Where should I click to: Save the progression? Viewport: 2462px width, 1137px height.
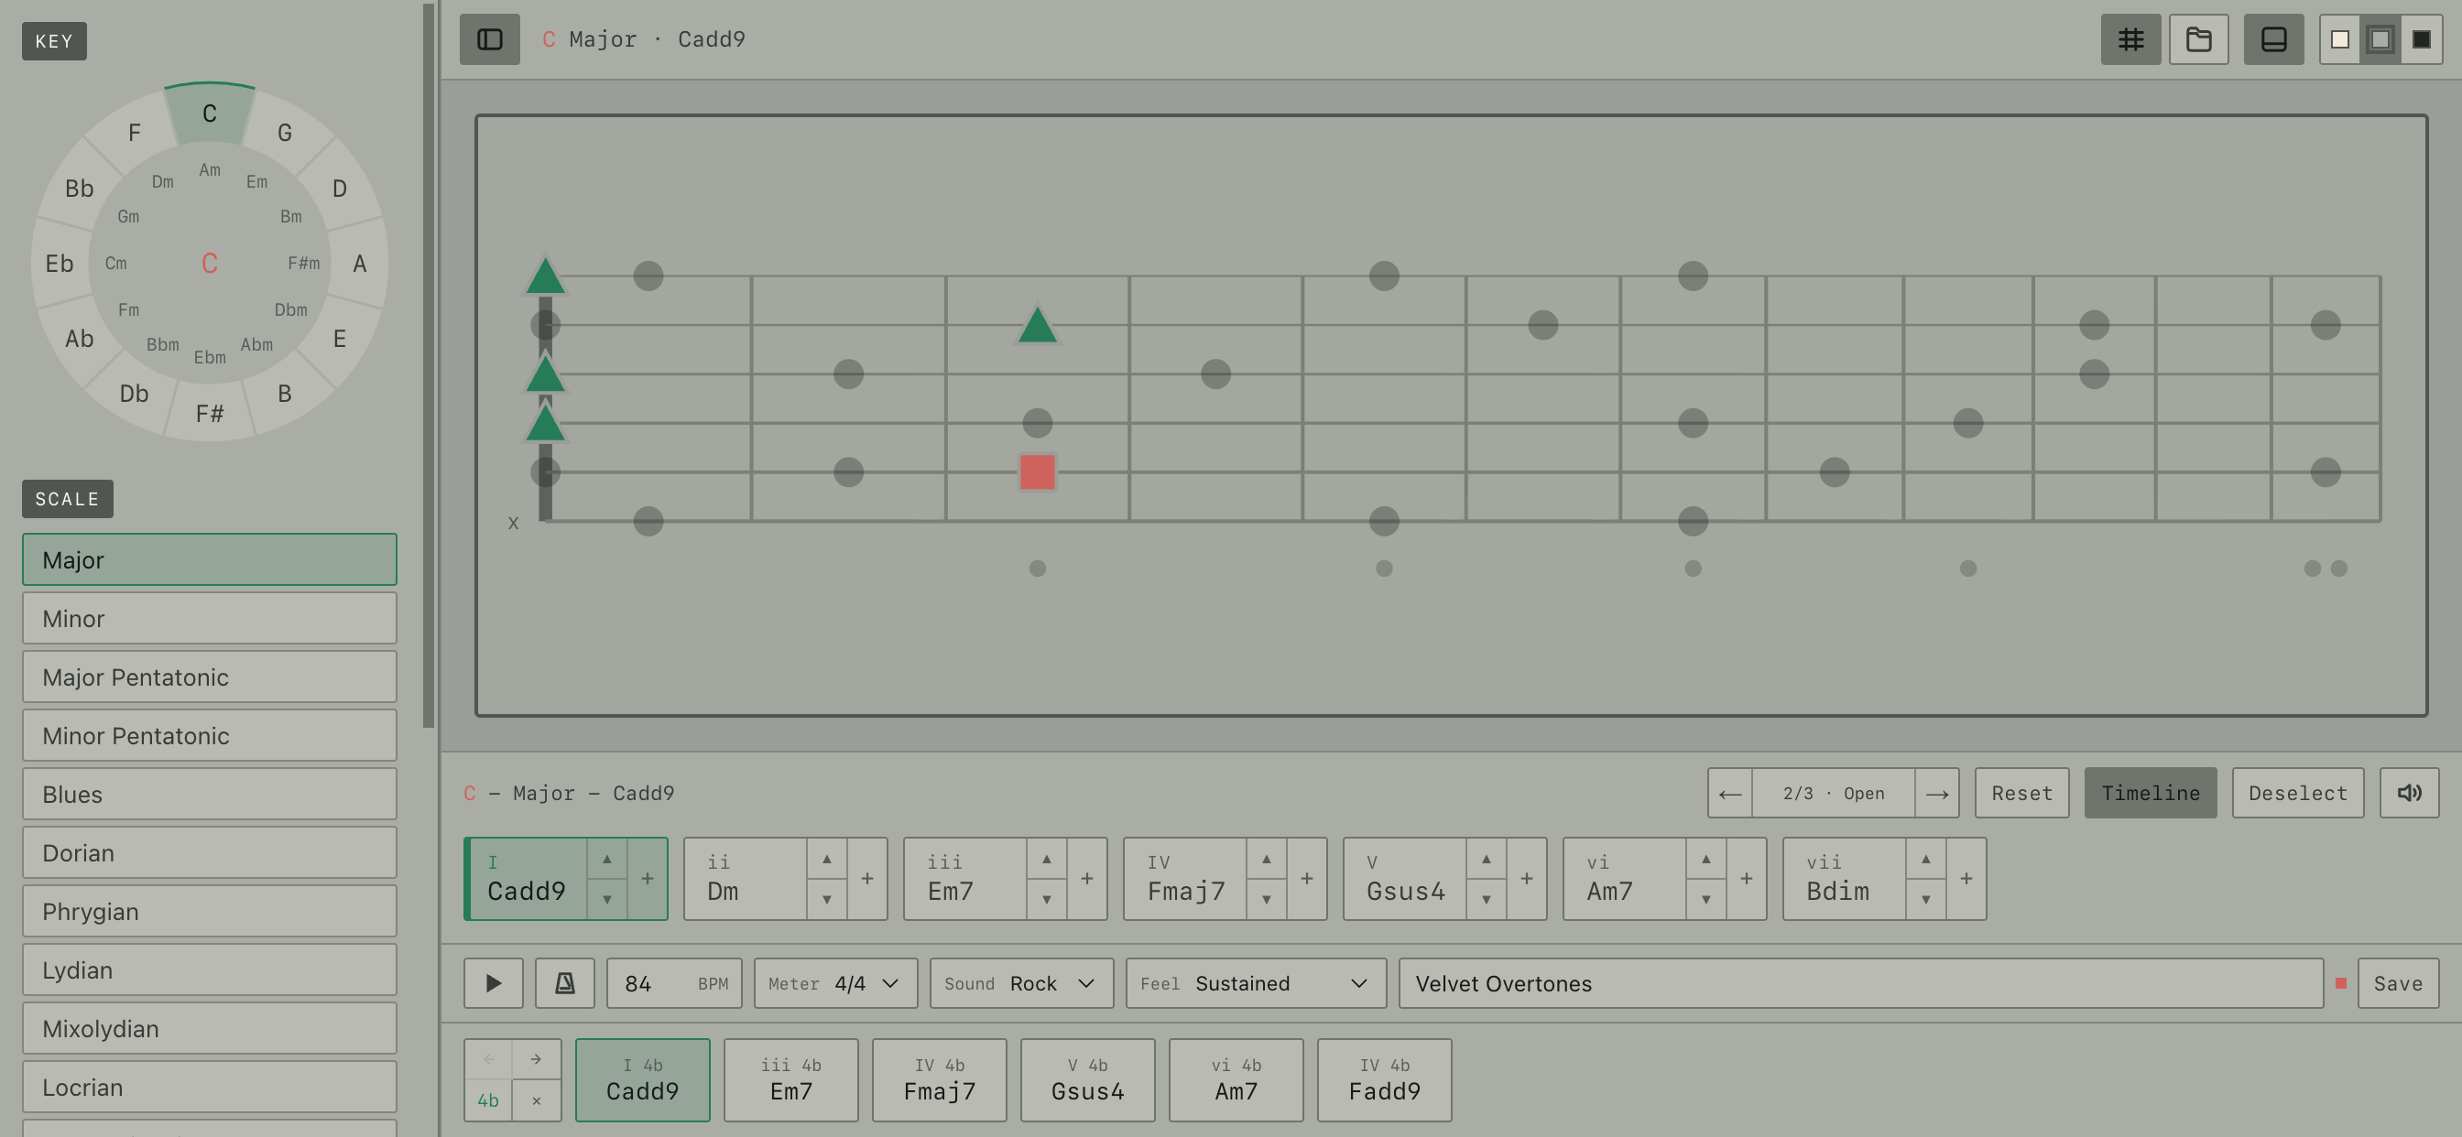2398,983
